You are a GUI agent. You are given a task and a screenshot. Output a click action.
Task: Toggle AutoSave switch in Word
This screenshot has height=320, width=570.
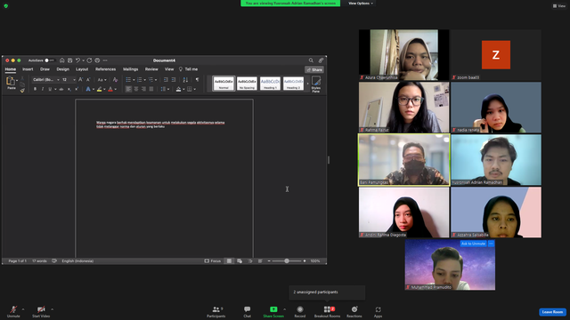(x=50, y=60)
